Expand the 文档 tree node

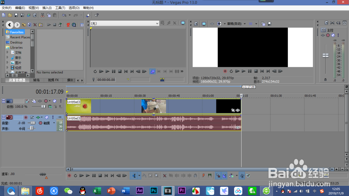tap(7, 52)
